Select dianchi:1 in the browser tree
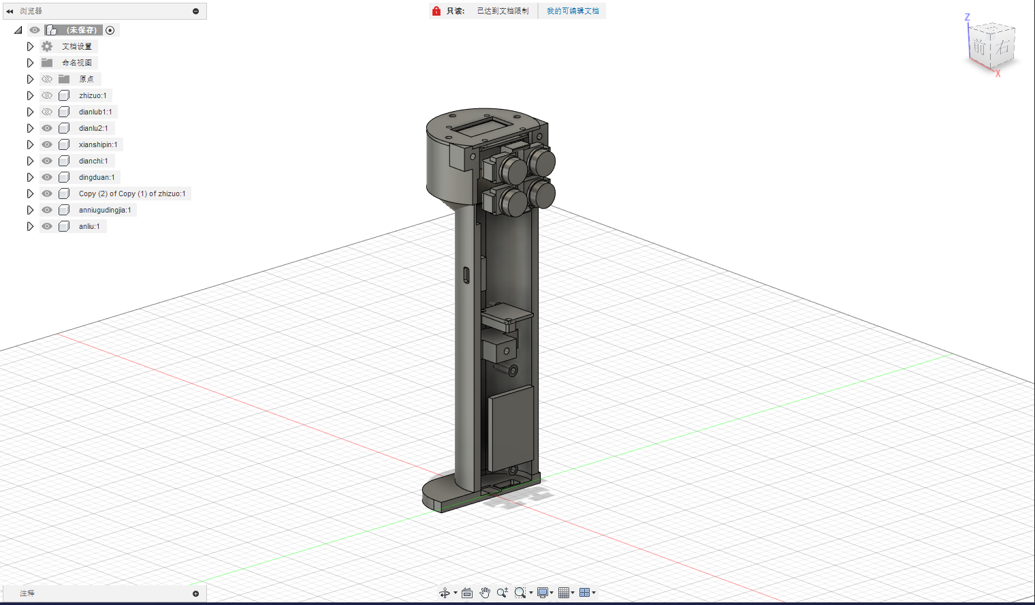Viewport: 1035px width, 605px height. coord(93,161)
